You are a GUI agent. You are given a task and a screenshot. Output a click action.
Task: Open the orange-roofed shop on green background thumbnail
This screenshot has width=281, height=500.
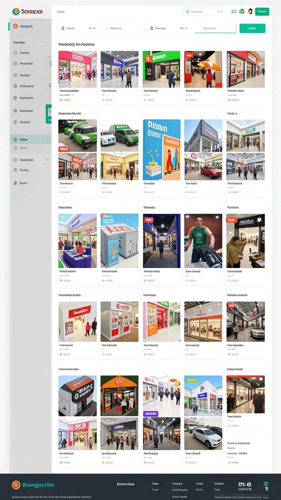point(120,396)
